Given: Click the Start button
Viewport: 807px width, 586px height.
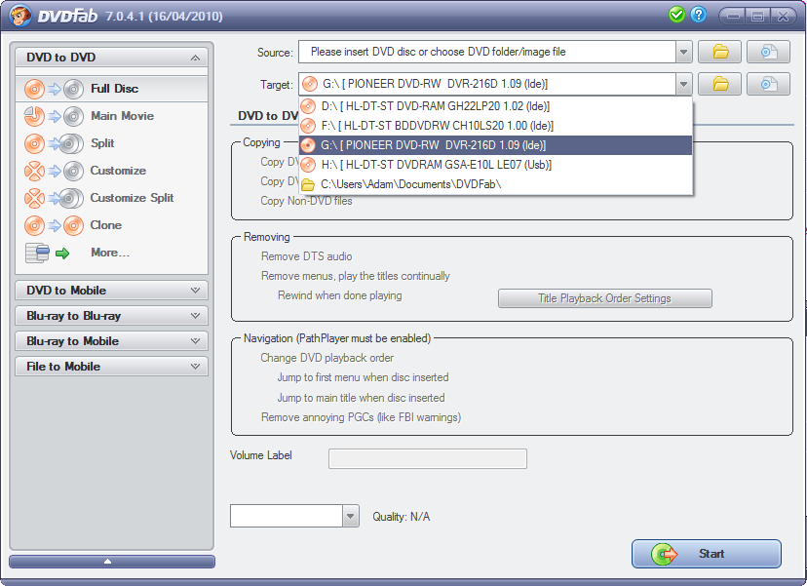Looking at the screenshot, I should (706, 554).
